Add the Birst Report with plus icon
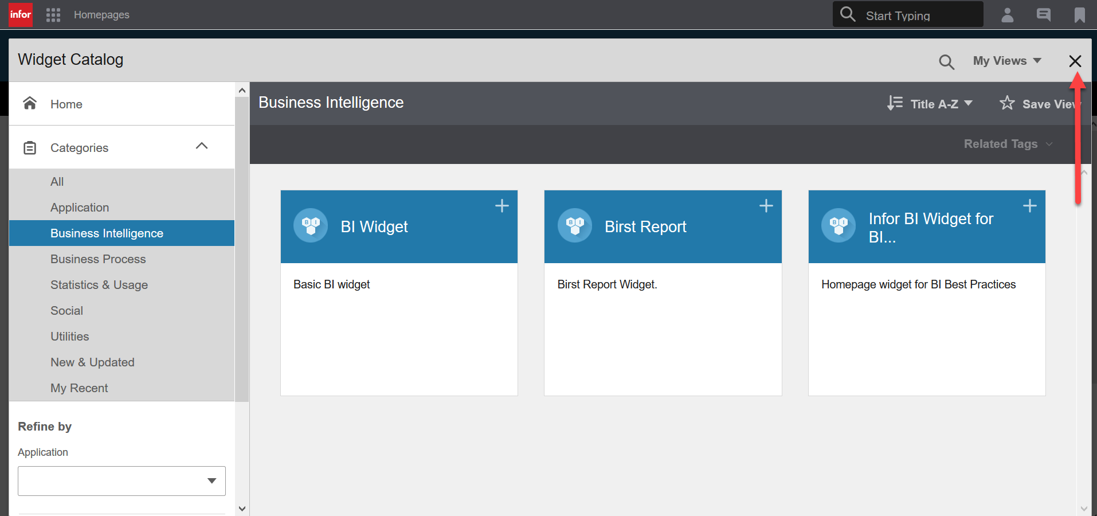 (766, 206)
